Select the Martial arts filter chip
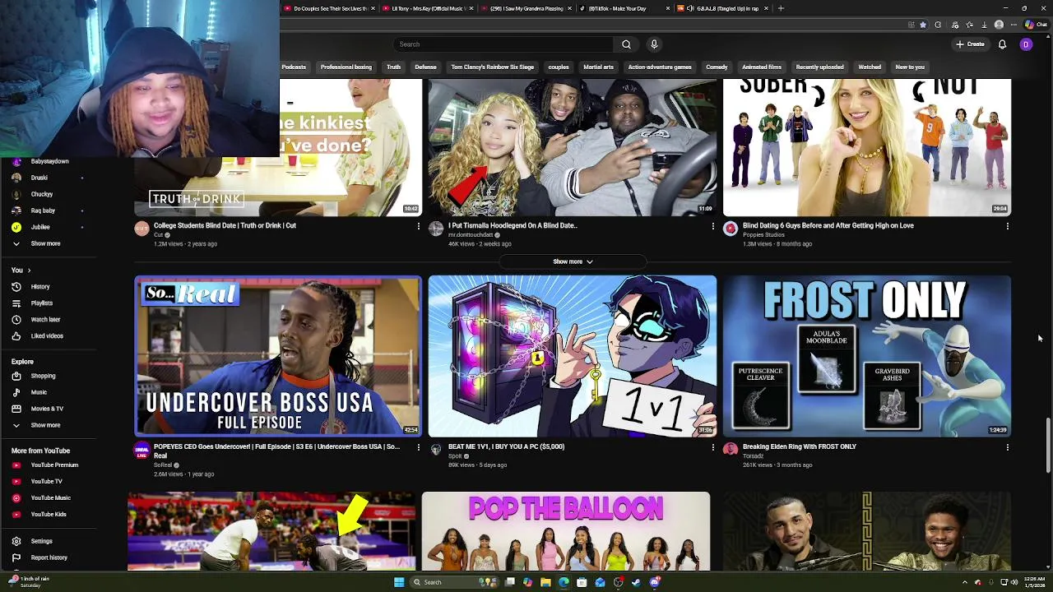Viewport: 1053px width, 592px height. pos(598,67)
